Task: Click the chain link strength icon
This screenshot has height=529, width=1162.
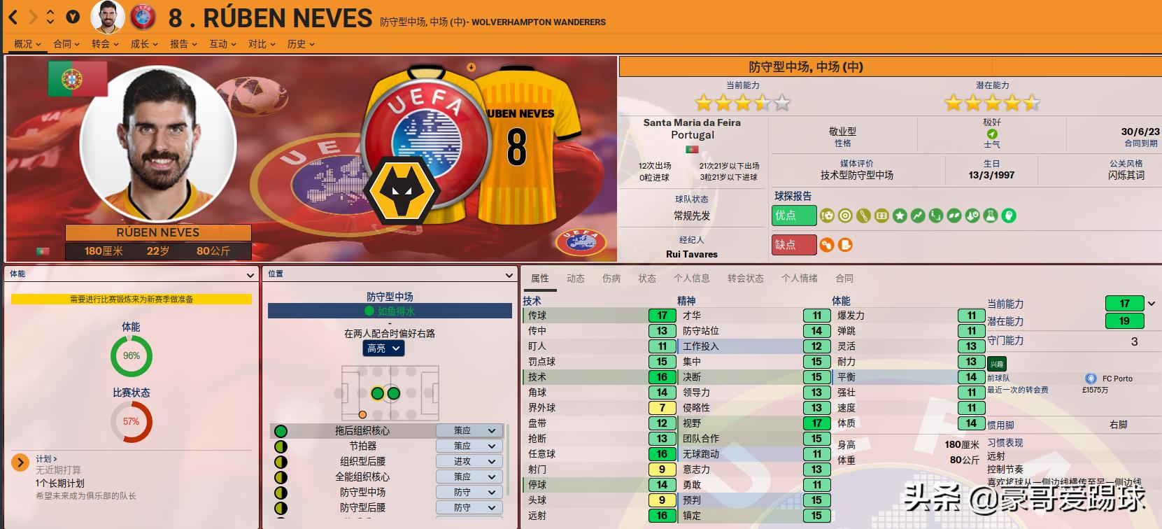Action: pyautogui.click(x=863, y=216)
